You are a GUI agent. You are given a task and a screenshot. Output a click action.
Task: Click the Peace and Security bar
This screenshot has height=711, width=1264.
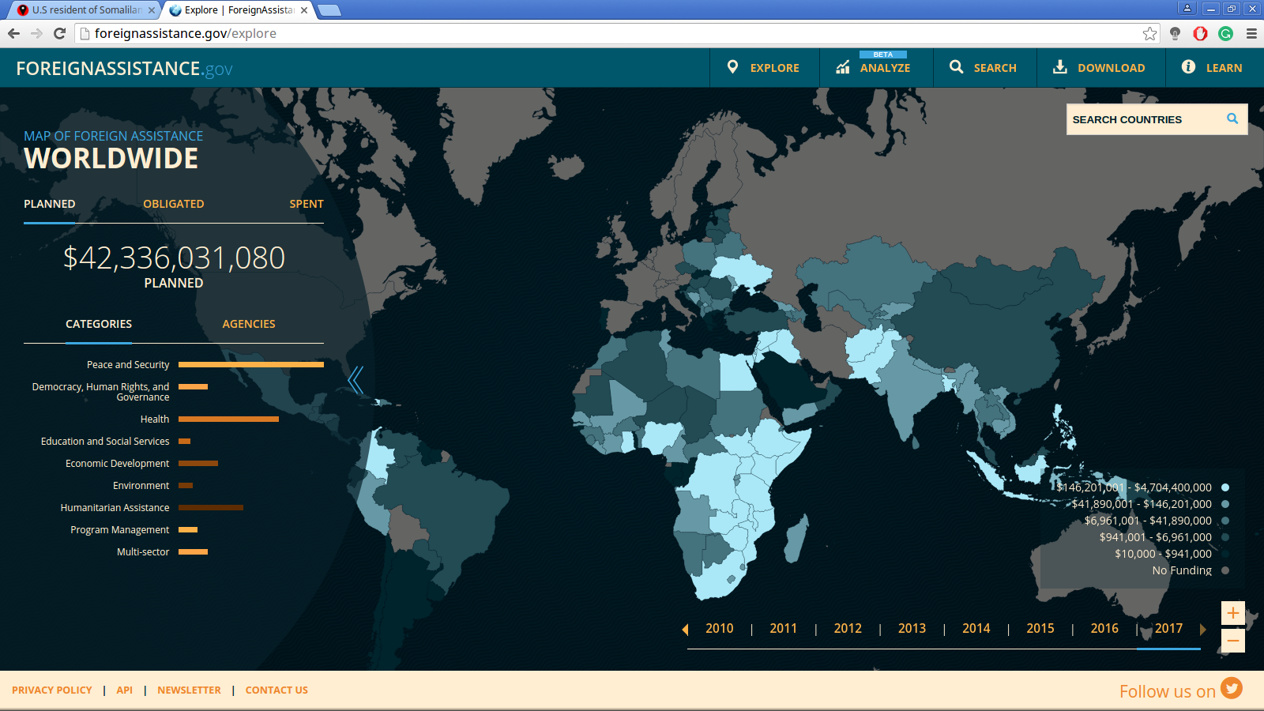[x=251, y=364]
